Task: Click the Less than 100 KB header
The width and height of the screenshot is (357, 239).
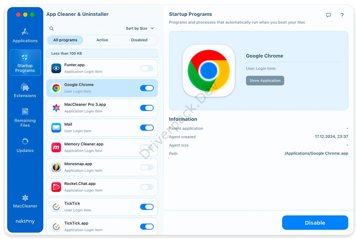Action: (x=102, y=53)
